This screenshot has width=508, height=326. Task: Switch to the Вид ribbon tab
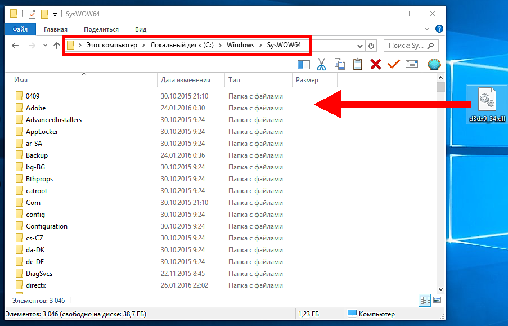[x=141, y=29]
